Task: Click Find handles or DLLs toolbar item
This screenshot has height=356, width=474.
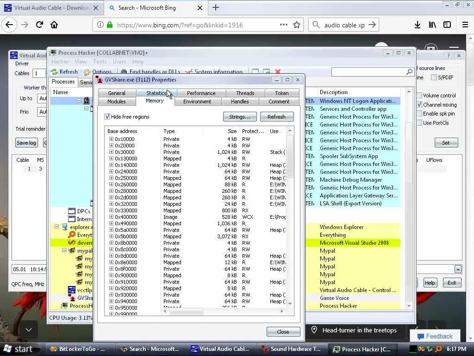Action: (150, 72)
